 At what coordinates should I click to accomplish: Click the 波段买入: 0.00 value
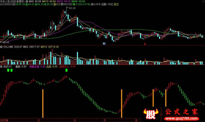pyautogui.click(x=67, y=67)
